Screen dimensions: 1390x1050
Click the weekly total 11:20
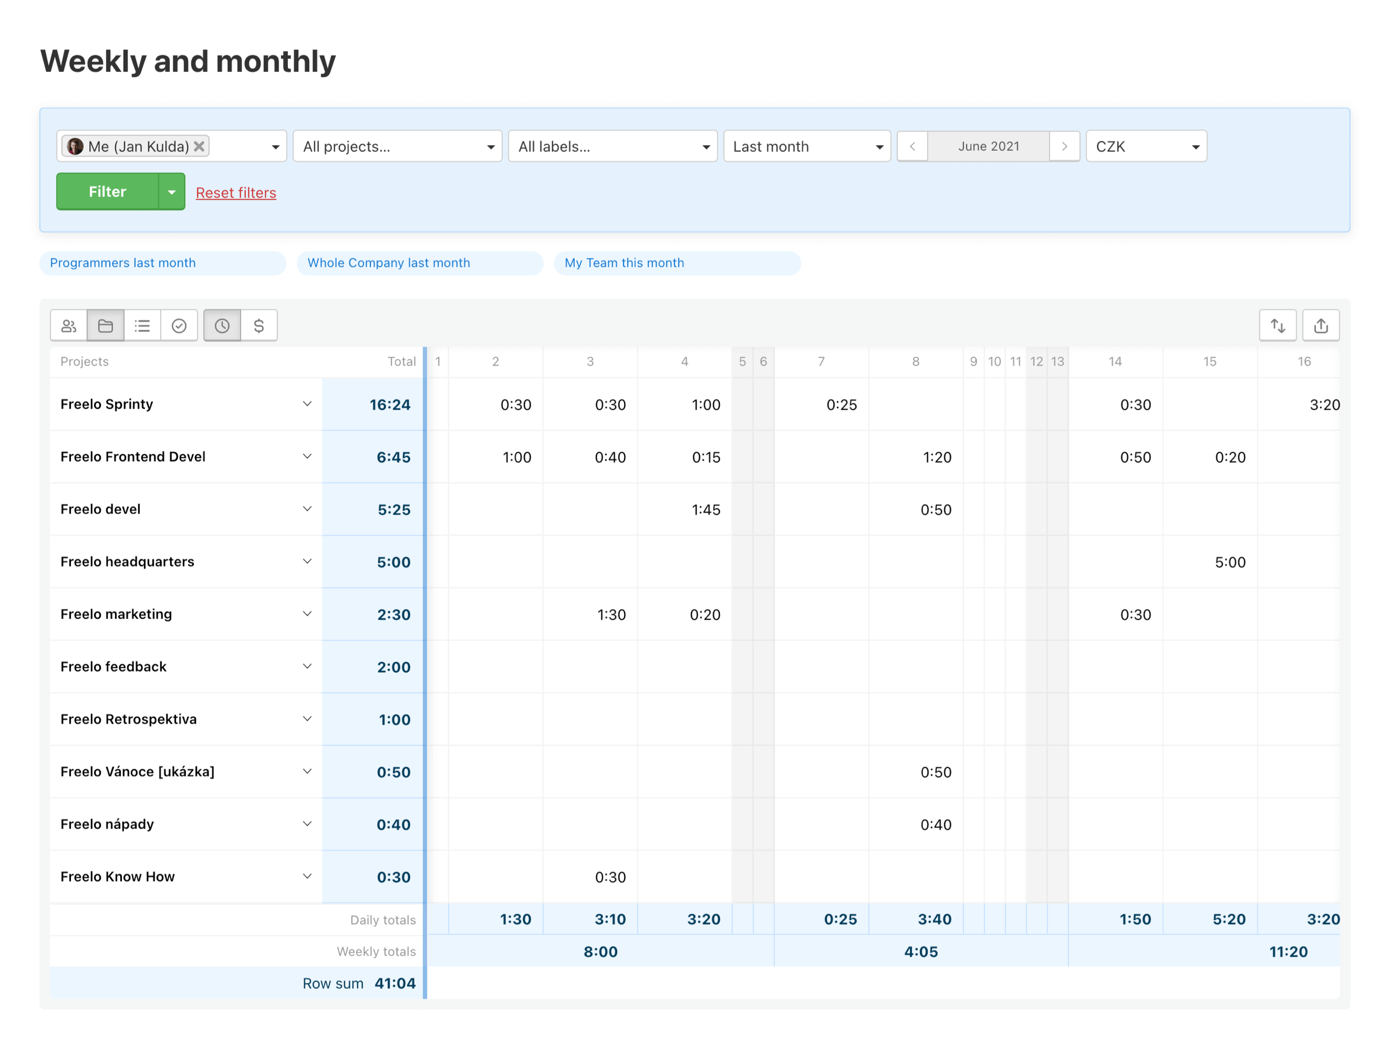point(1288,952)
